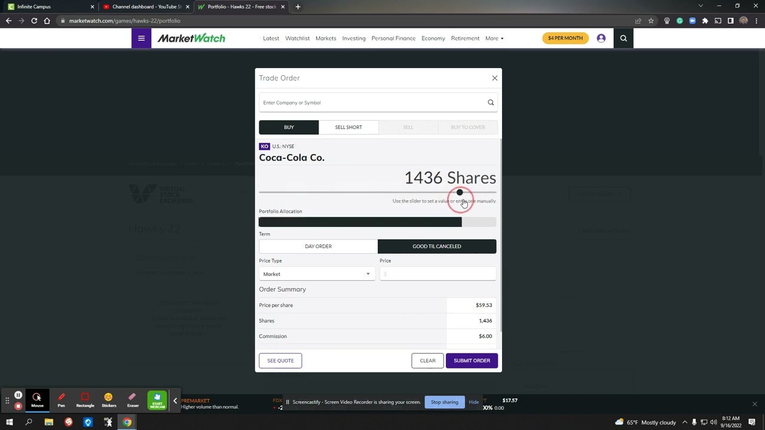The image size is (765, 430).
Task: Click the search magnifier in symbol field
Action: coord(491,103)
